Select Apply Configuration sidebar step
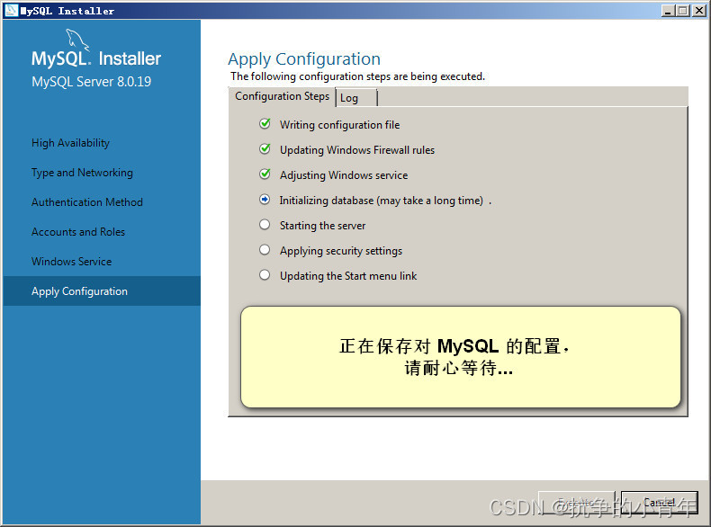Viewport: 711px width, 527px height. coord(102,290)
